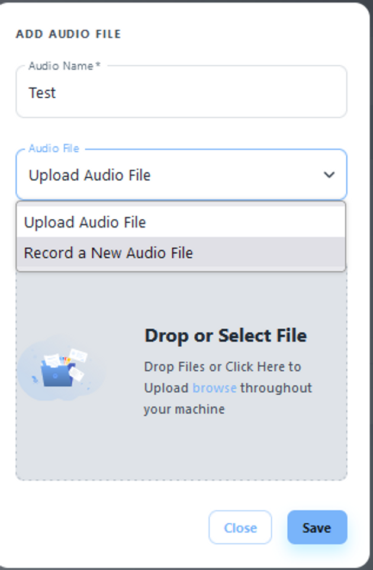Click the 'Drop or Select File' heading
Viewport: 373px width, 570px height.
226,335
